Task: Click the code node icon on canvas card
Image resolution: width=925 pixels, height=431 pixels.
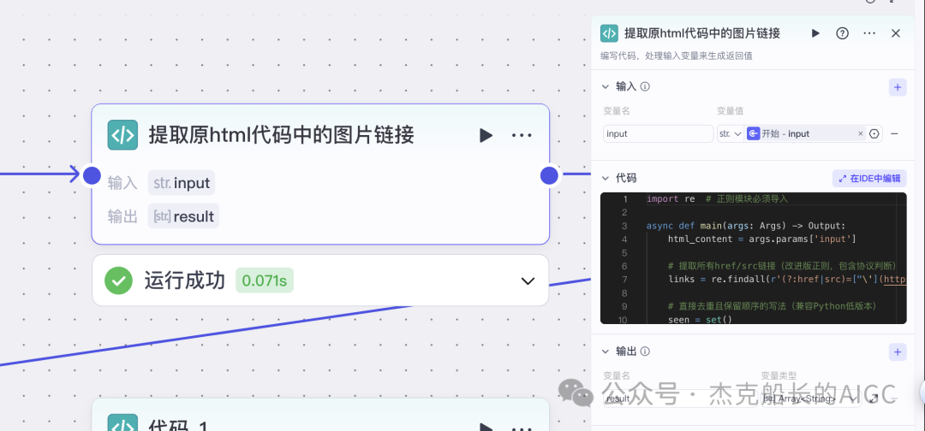Action: [122, 135]
